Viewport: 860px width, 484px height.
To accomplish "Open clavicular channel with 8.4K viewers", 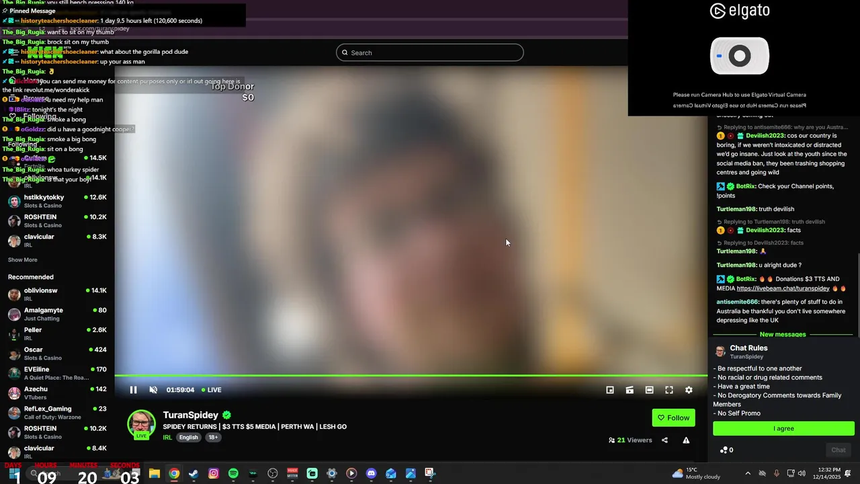I will (x=57, y=452).
